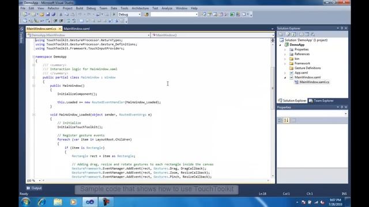Viewport: 369px width, 207px height.
Task: Collapse the MainWindow class outline
Action: [33, 78]
